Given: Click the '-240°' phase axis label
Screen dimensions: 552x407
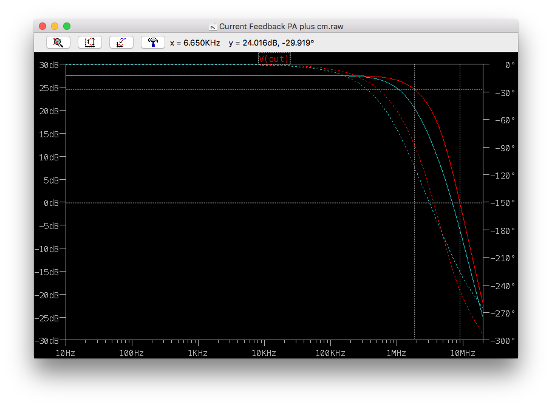Looking at the screenshot, I should [x=503, y=286].
